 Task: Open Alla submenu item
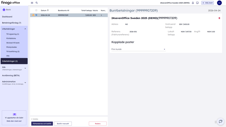pos(8,56)
